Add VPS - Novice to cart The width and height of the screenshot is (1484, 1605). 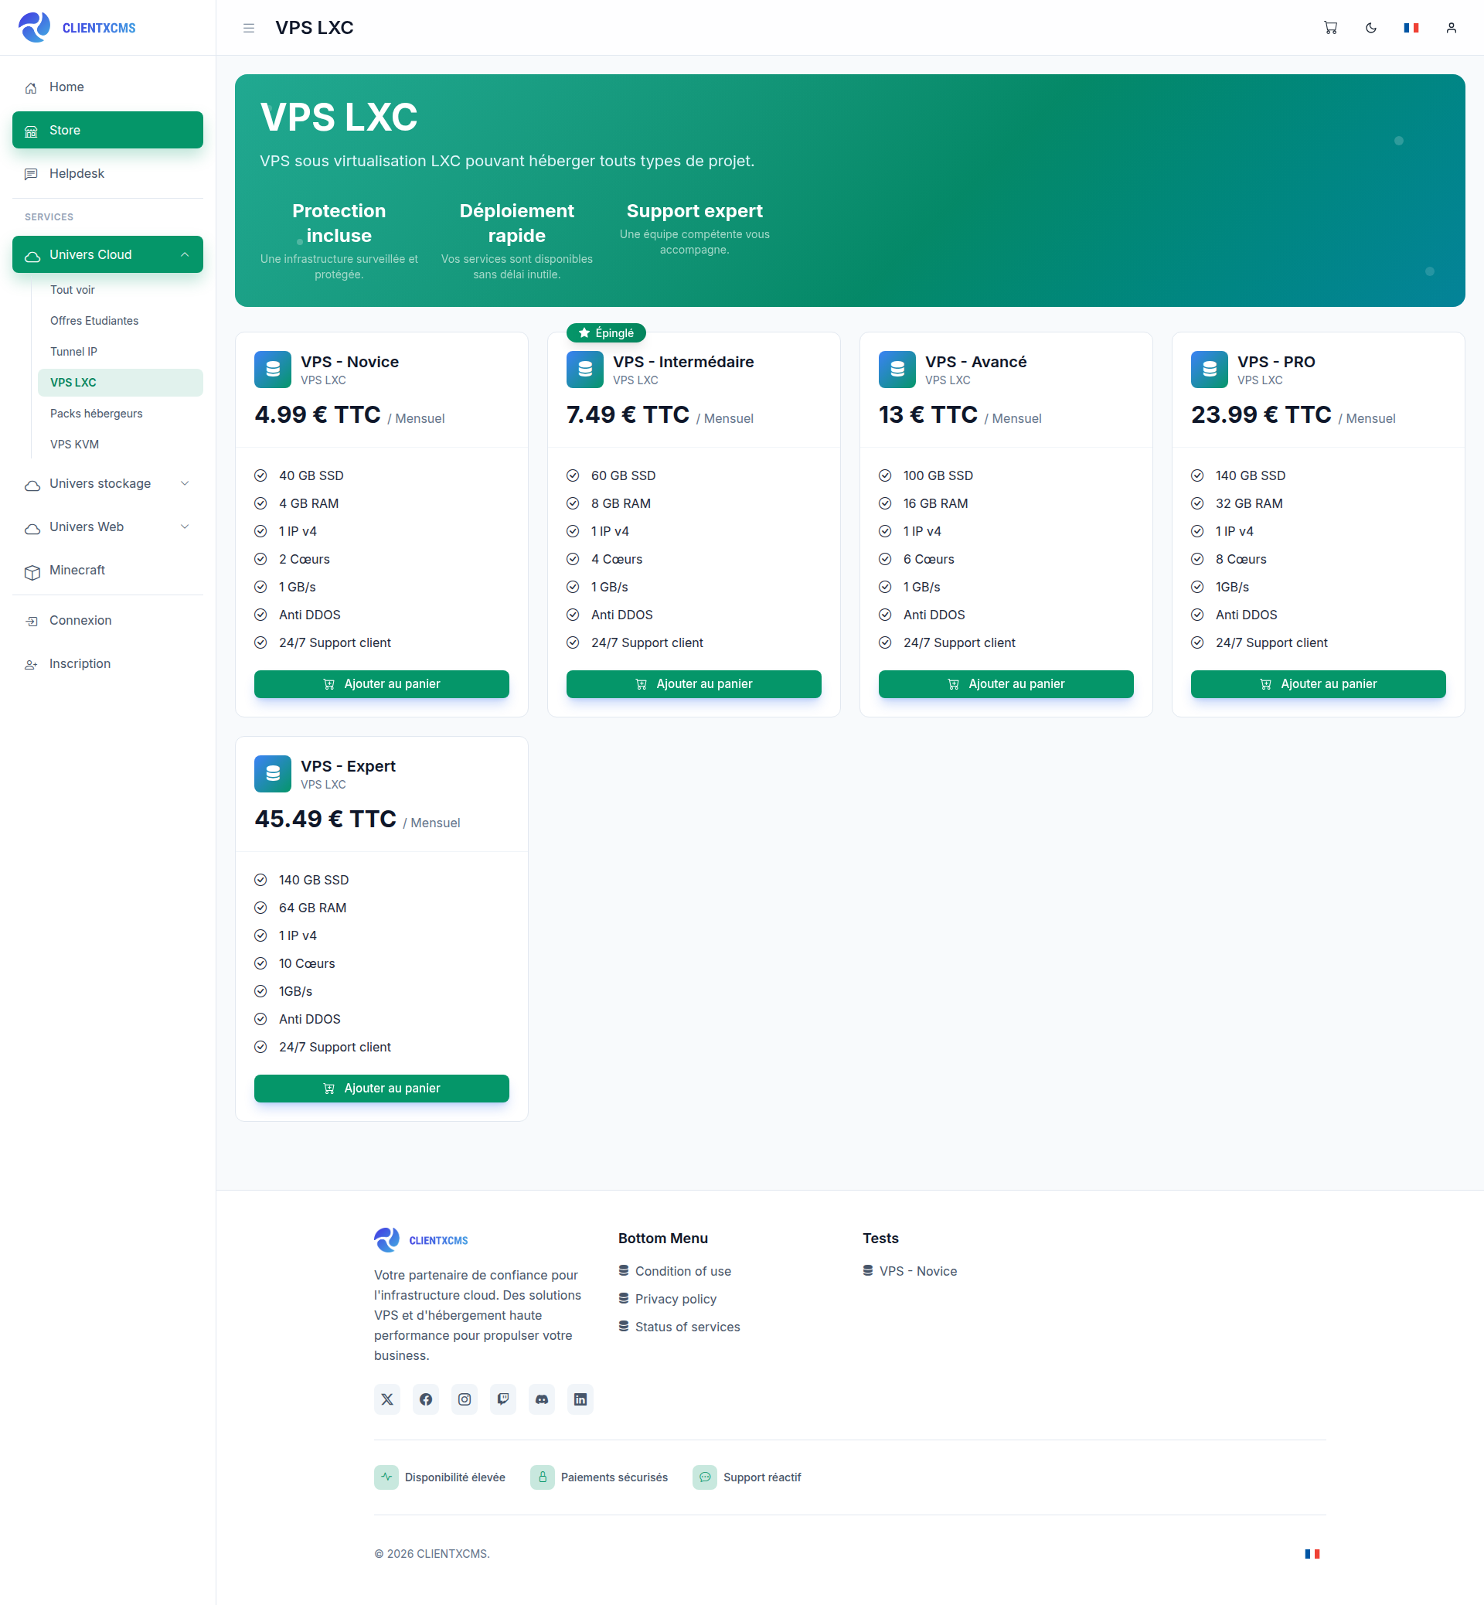[x=382, y=683]
